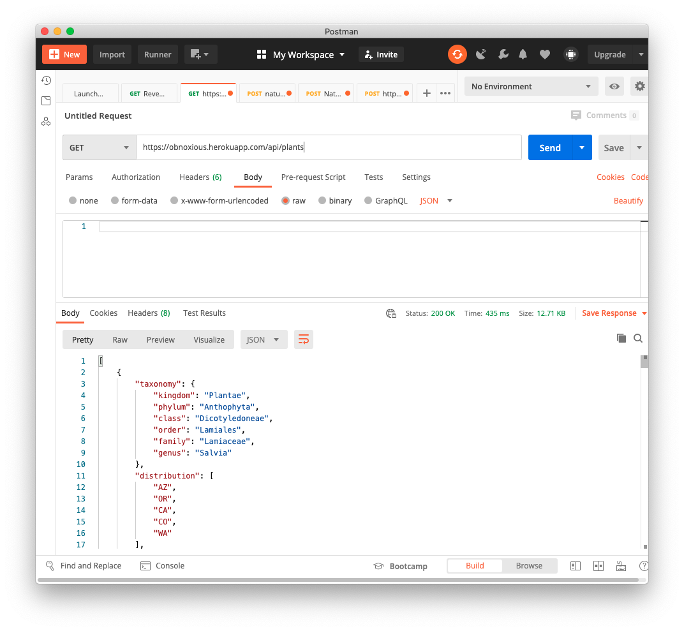Open the GET method dropdown
Viewport: 684px width, 631px height.
(100, 147)
